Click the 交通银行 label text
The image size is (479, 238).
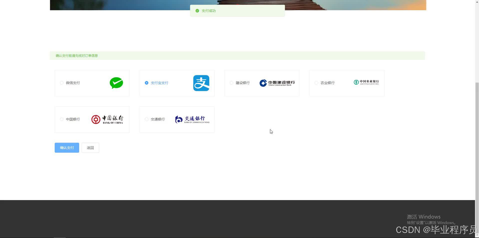tap(158, 119)
